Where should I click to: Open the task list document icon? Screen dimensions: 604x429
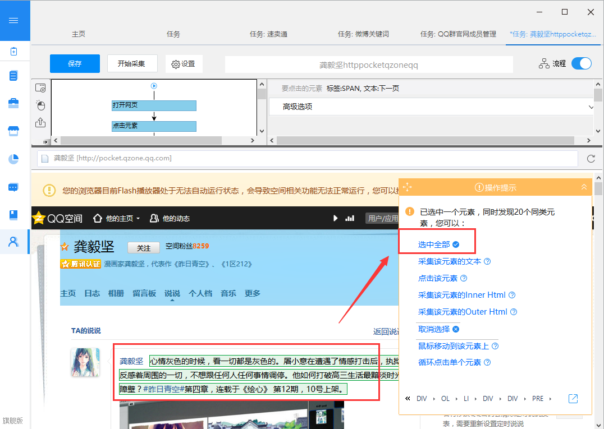point(13,76)
